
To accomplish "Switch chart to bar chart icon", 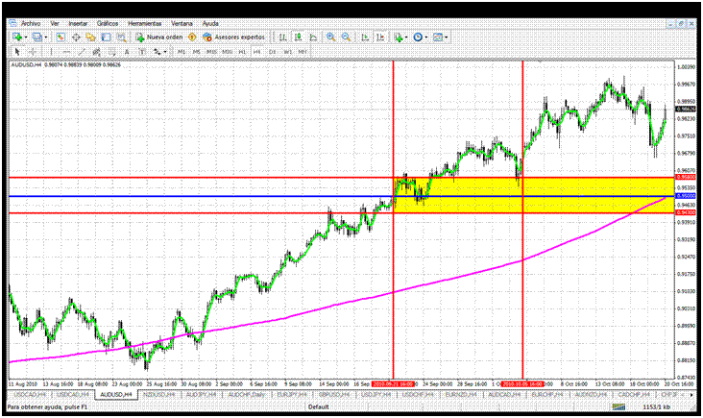I will (x=282, y=37).
